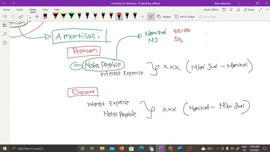Click the Saved offline status
The image size is (270, 152).
pyautogui.click(x=211, y=10)
